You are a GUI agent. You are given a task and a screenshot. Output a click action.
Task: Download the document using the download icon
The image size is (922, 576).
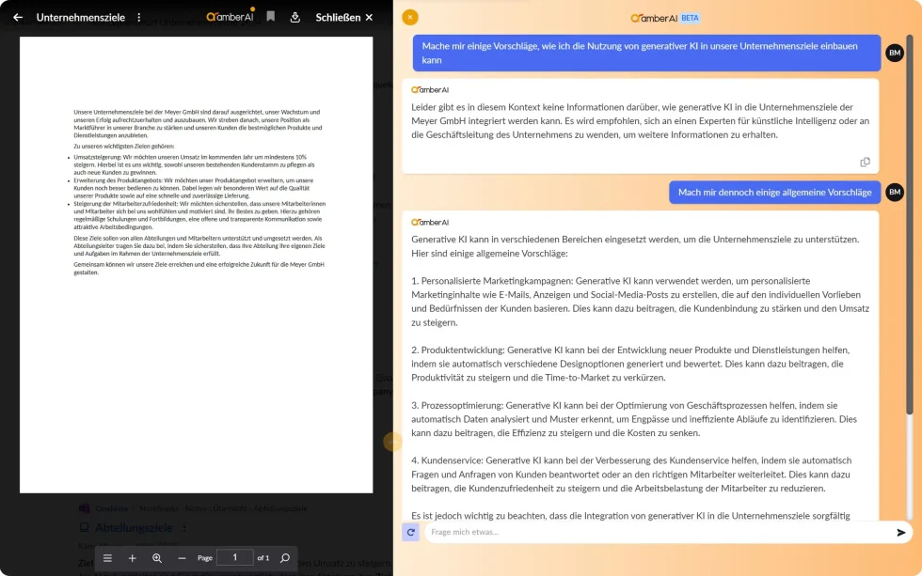(295, 17)
